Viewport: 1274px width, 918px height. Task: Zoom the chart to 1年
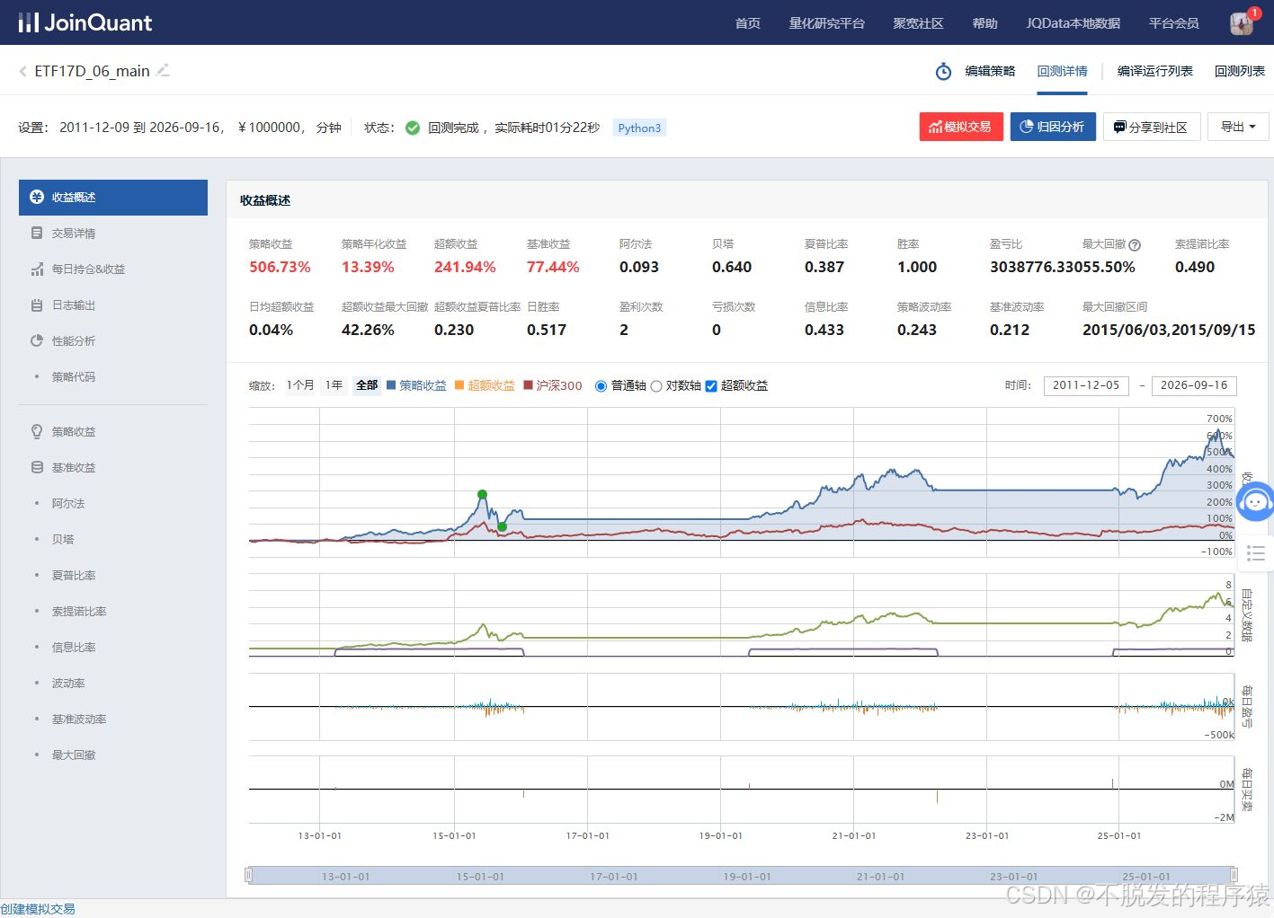pos(334,385)
